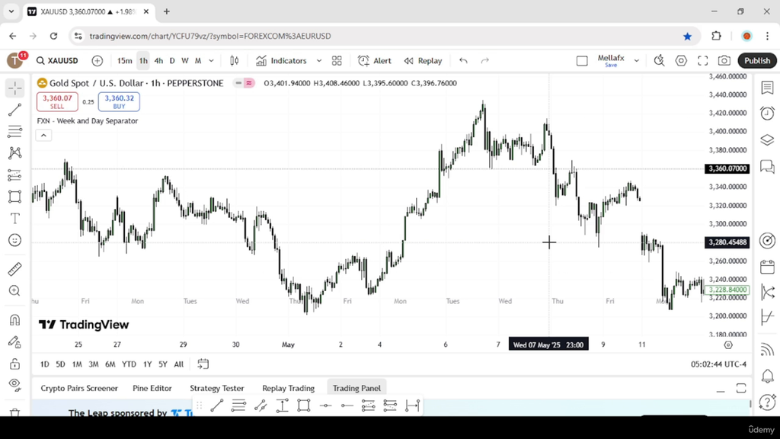This screenshot has width=780, height=439.
Task: Open the layout grid templates icon
Action: coord(337,61)
